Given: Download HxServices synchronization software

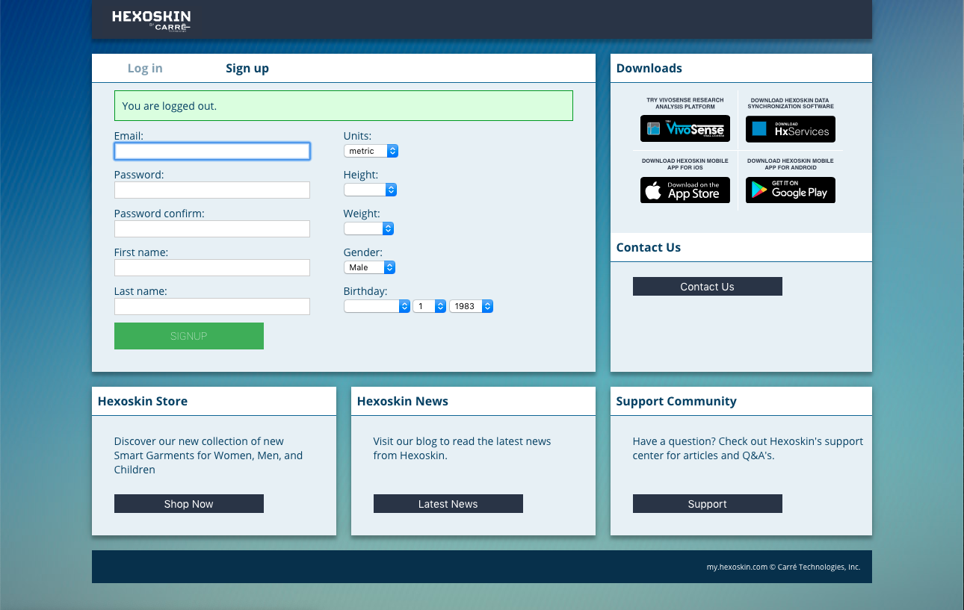Looking at the screenshot, I should (790, 128).
